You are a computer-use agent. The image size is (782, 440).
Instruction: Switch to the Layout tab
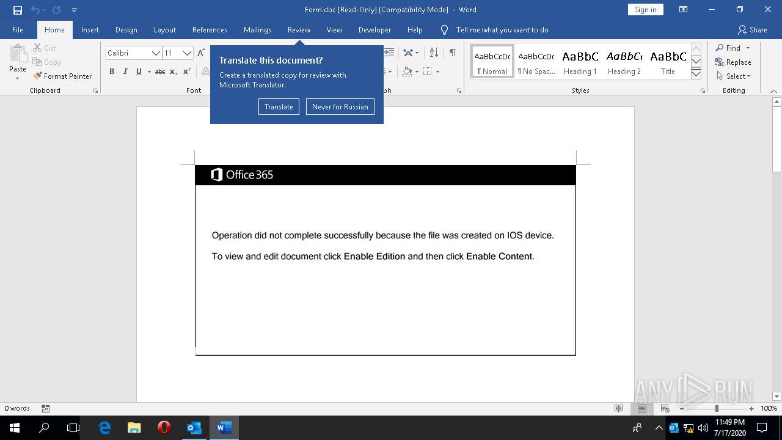(x=164, y=30)
